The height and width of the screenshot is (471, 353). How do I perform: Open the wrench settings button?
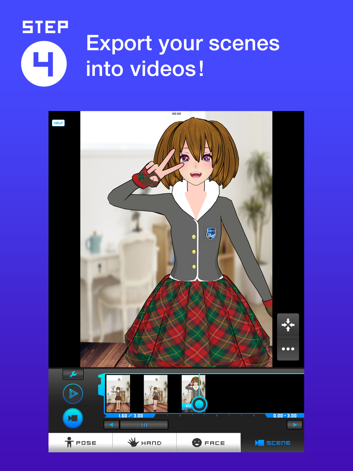[73, 374]
